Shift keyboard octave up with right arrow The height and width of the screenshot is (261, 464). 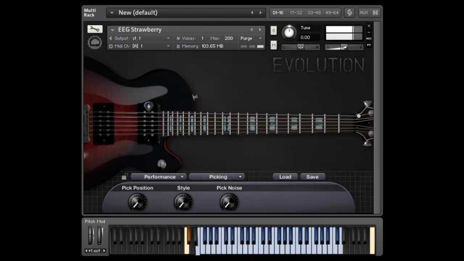click(x=104, y=251)
